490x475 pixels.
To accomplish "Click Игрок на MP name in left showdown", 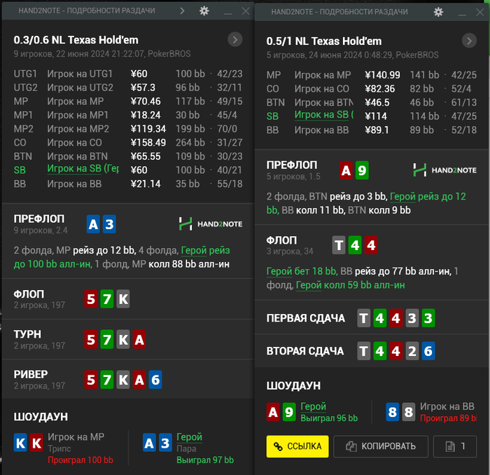I will (76, 437).
